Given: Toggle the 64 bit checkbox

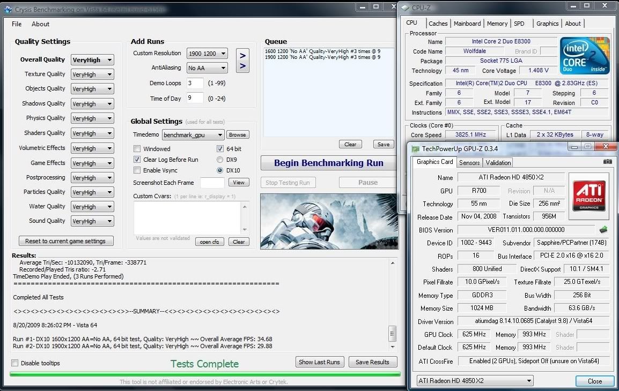Looking at the screenshot, I should [x=220, y=148].
